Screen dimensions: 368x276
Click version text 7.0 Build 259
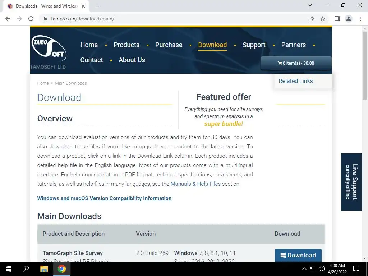152,253
